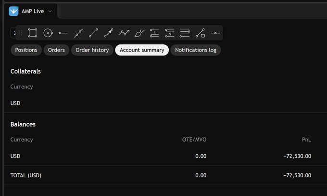
Task: Select the Extended line tool
Action: [x=78, y=33]
